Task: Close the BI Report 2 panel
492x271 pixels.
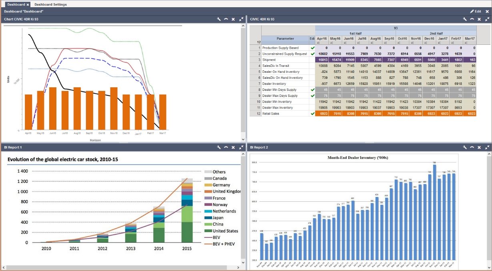Action: tap(479, 147)
